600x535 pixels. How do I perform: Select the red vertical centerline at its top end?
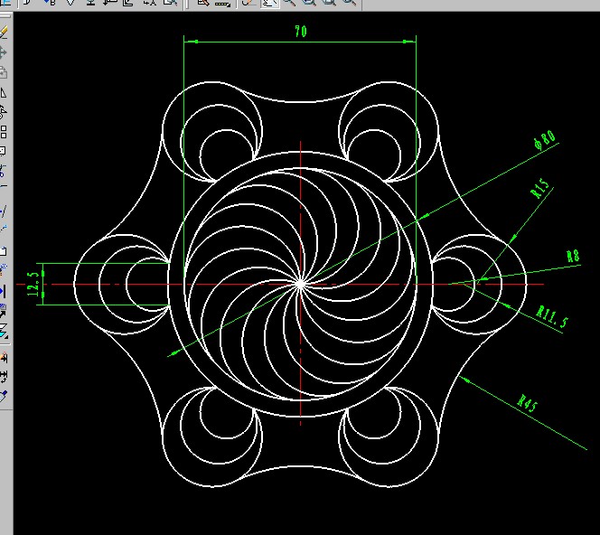(300, 143)
